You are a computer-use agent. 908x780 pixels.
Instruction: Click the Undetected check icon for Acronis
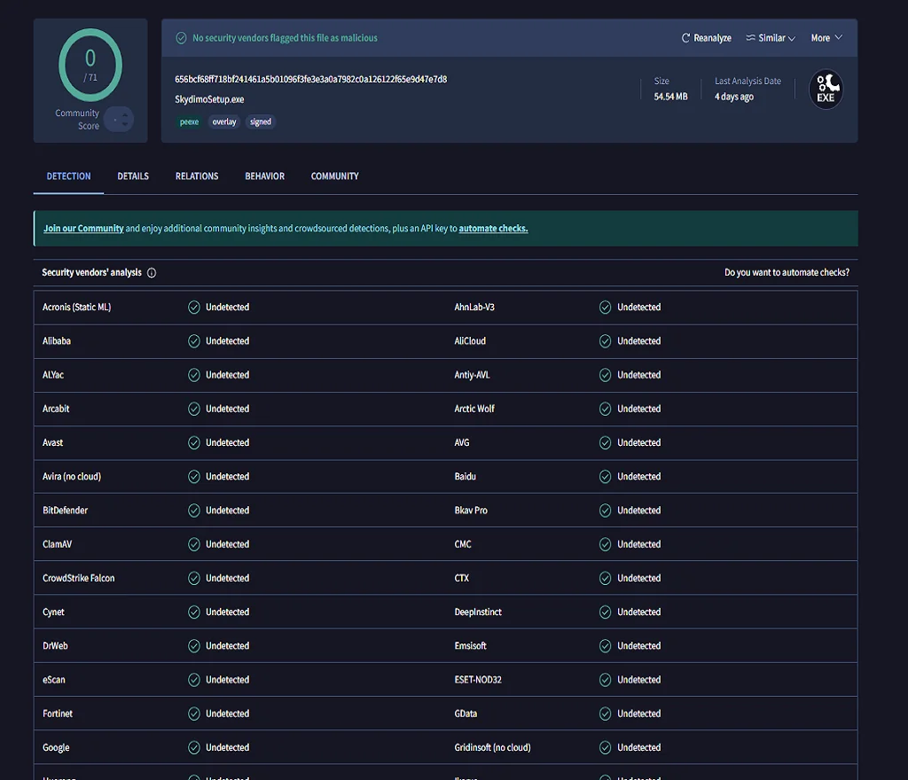coord(194,308)
